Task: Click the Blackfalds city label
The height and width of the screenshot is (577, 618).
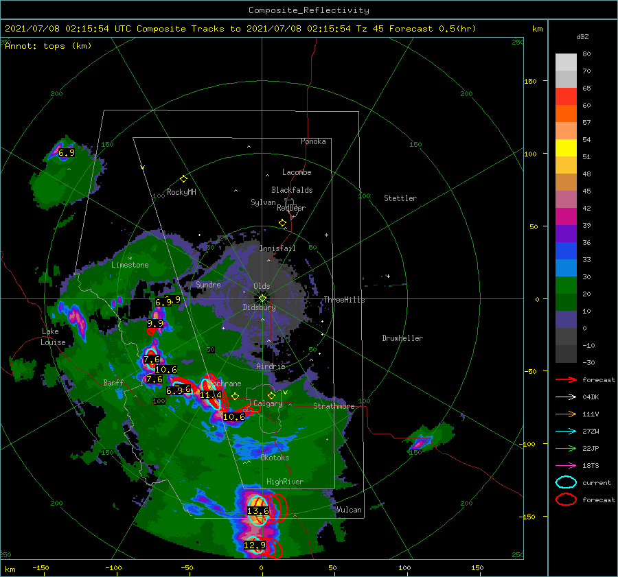Action: tap(292, 190)
